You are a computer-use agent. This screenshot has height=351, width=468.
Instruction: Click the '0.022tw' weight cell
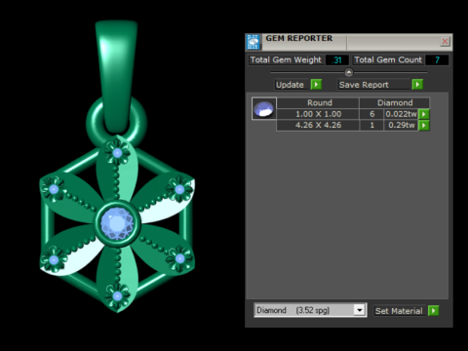pos(401,114)
